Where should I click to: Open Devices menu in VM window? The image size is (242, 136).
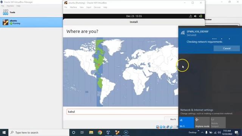point(97,7)
